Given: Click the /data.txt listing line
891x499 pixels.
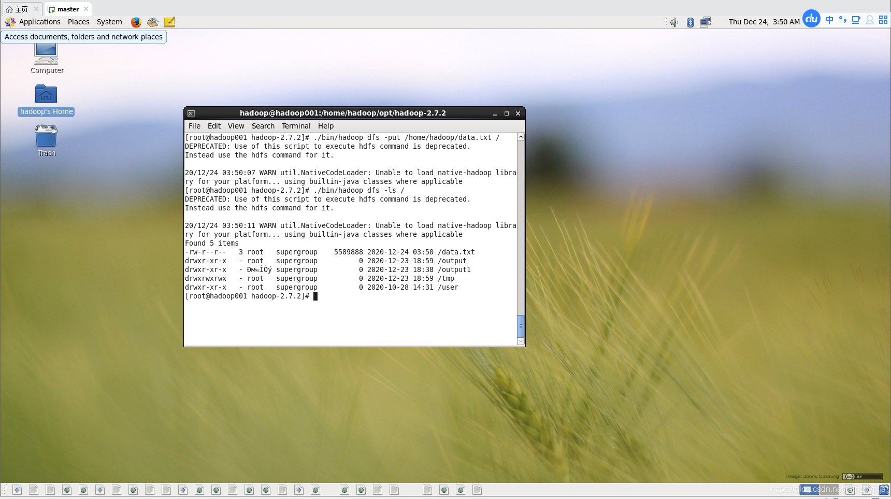Looking at the screenshot, I should tap(330, 252).
